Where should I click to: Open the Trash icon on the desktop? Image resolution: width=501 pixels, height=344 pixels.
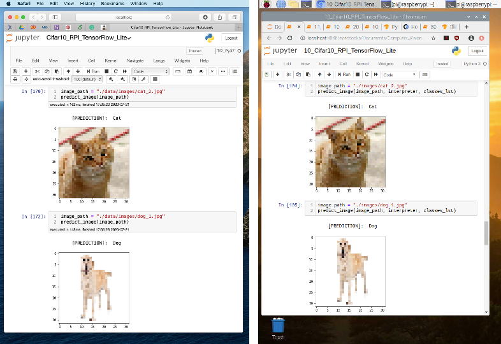pyautogui.click(x=278, y=326)
